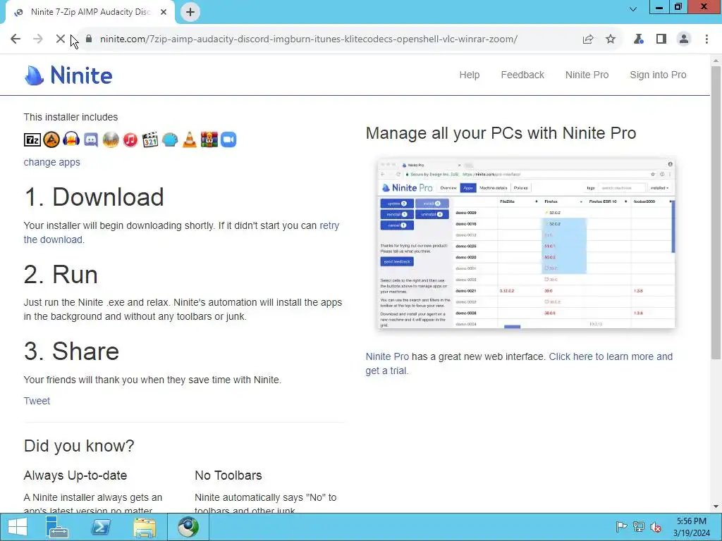722x541 pixels.
Task: Click the address bar URL
Action: pos(309,39)
